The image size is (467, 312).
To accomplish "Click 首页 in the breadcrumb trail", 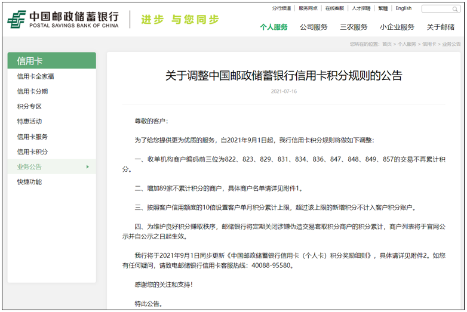I will click(x=387, y=44).
